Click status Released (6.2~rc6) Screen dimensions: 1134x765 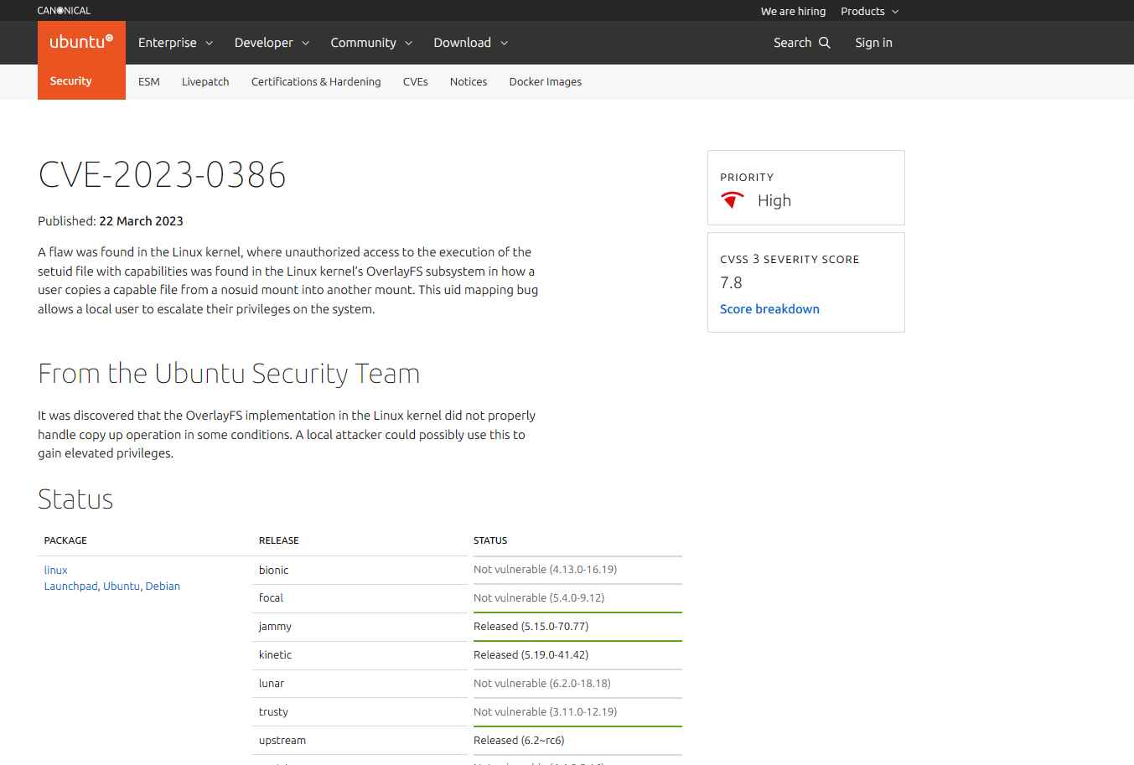click(519, 741)
